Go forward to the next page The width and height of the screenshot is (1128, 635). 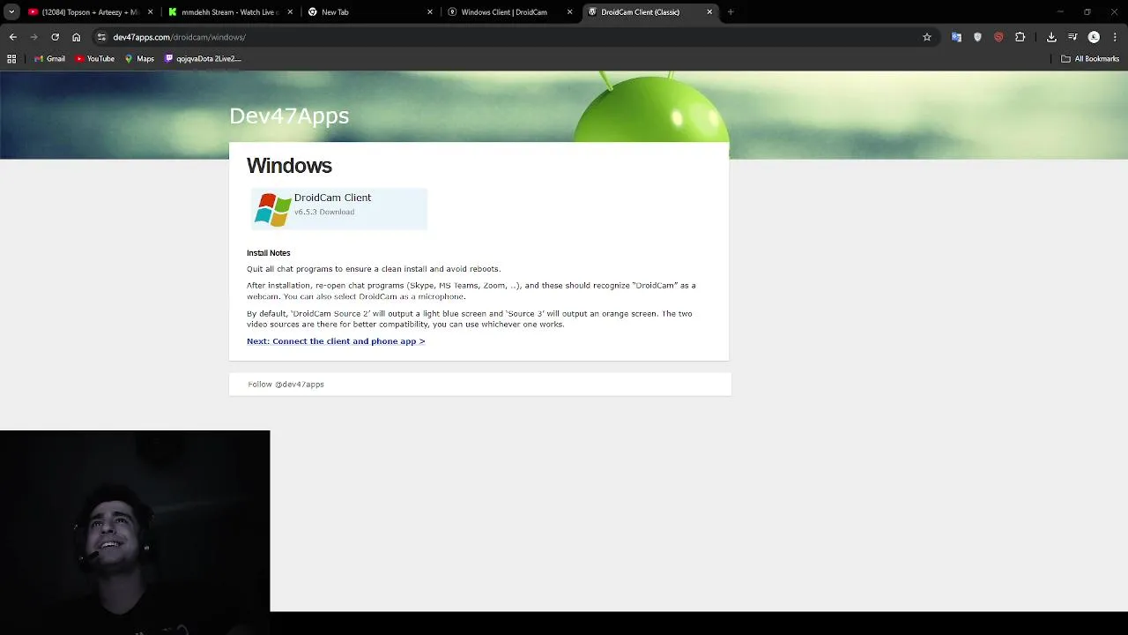tap(33, 37)
